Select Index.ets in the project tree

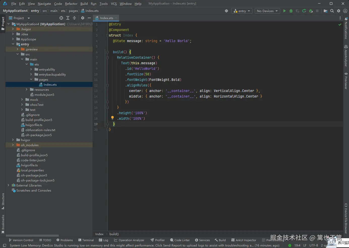tap(49, 84)
